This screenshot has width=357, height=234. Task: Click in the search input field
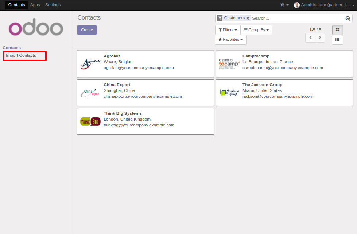coord(297,18)
